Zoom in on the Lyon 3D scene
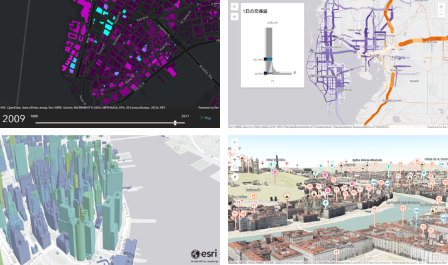The image size is (448, 265). [x=234, y=142]
